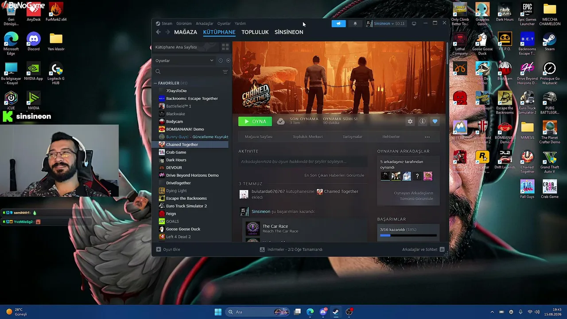Collapse the FAVORİLER category

[x=155, y=83]
